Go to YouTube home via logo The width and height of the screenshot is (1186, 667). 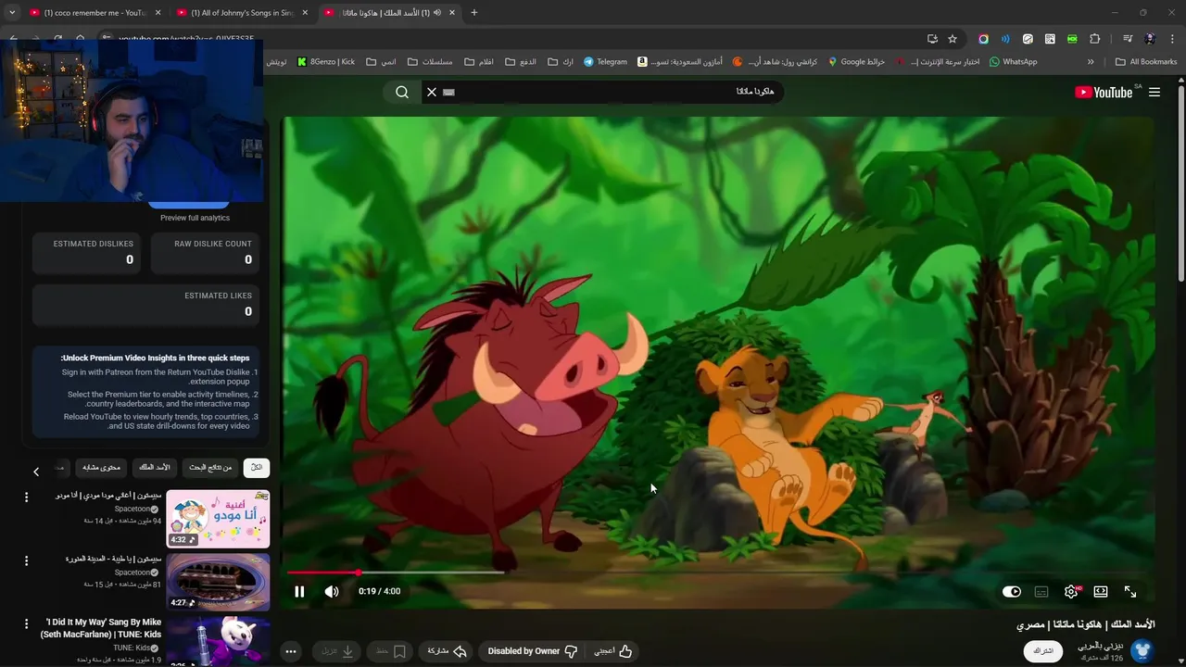pos(1104,92)
